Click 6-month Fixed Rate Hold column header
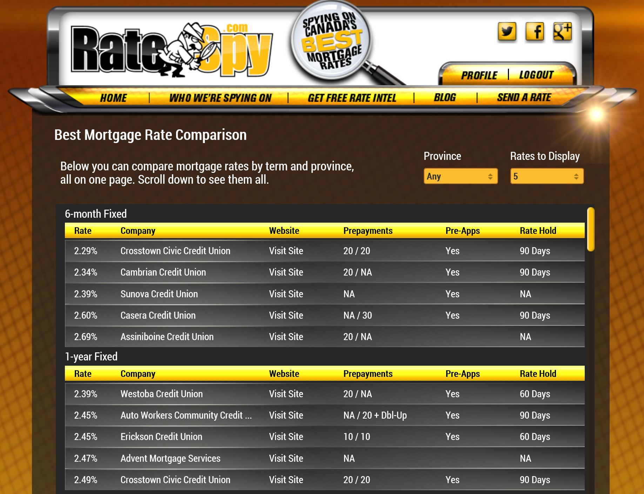The height and width of the screenshot is (494, 644). point(538,231)
